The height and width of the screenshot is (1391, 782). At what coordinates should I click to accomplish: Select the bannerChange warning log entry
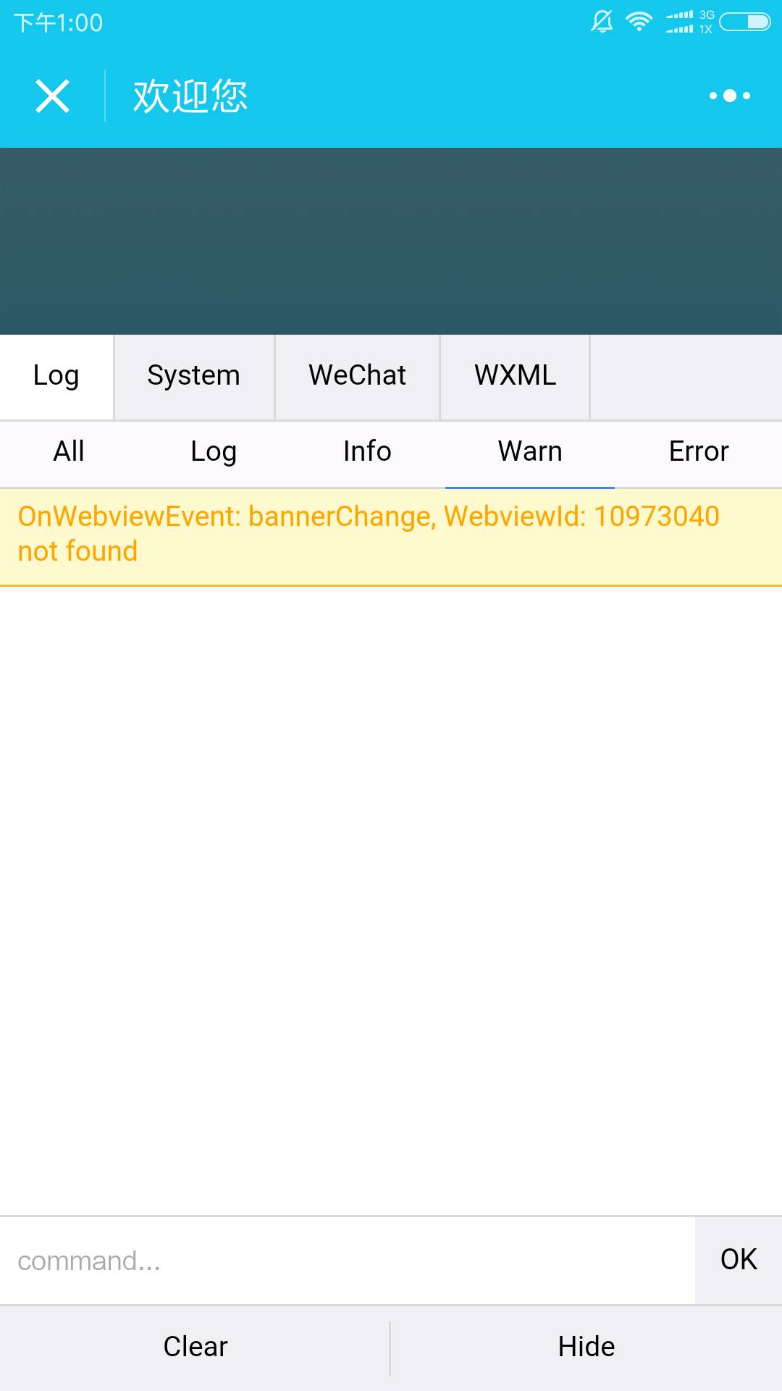coord(391,536)
